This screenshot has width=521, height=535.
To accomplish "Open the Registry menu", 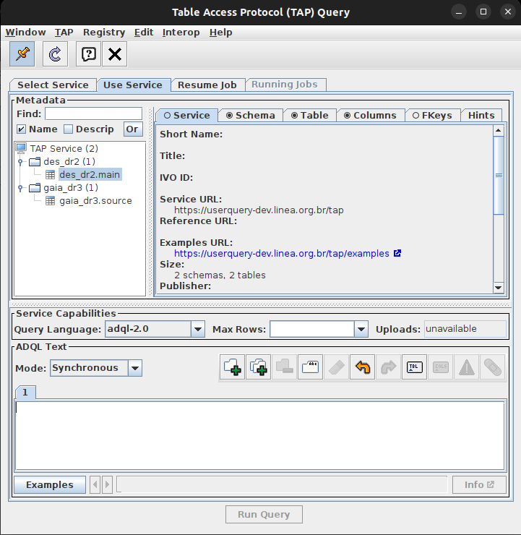I will (x=103, y=32).
